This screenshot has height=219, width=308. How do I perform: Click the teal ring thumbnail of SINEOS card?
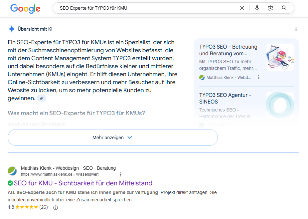[x=280, y=106]
